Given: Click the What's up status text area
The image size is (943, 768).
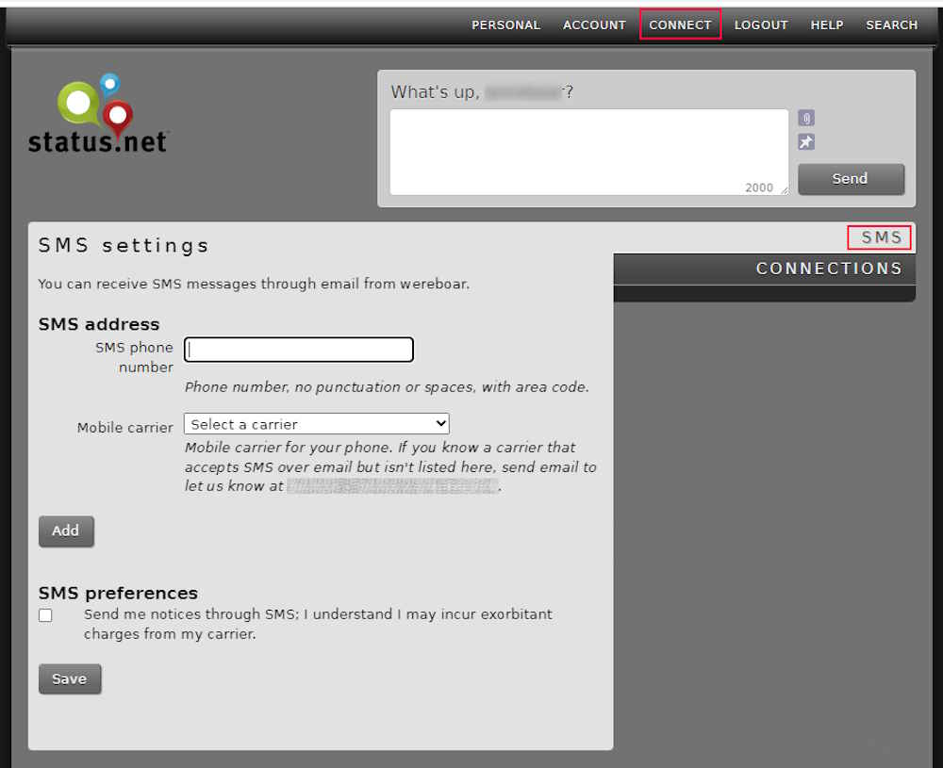Looking at the screenshot, I should click(x=588, y=152).
